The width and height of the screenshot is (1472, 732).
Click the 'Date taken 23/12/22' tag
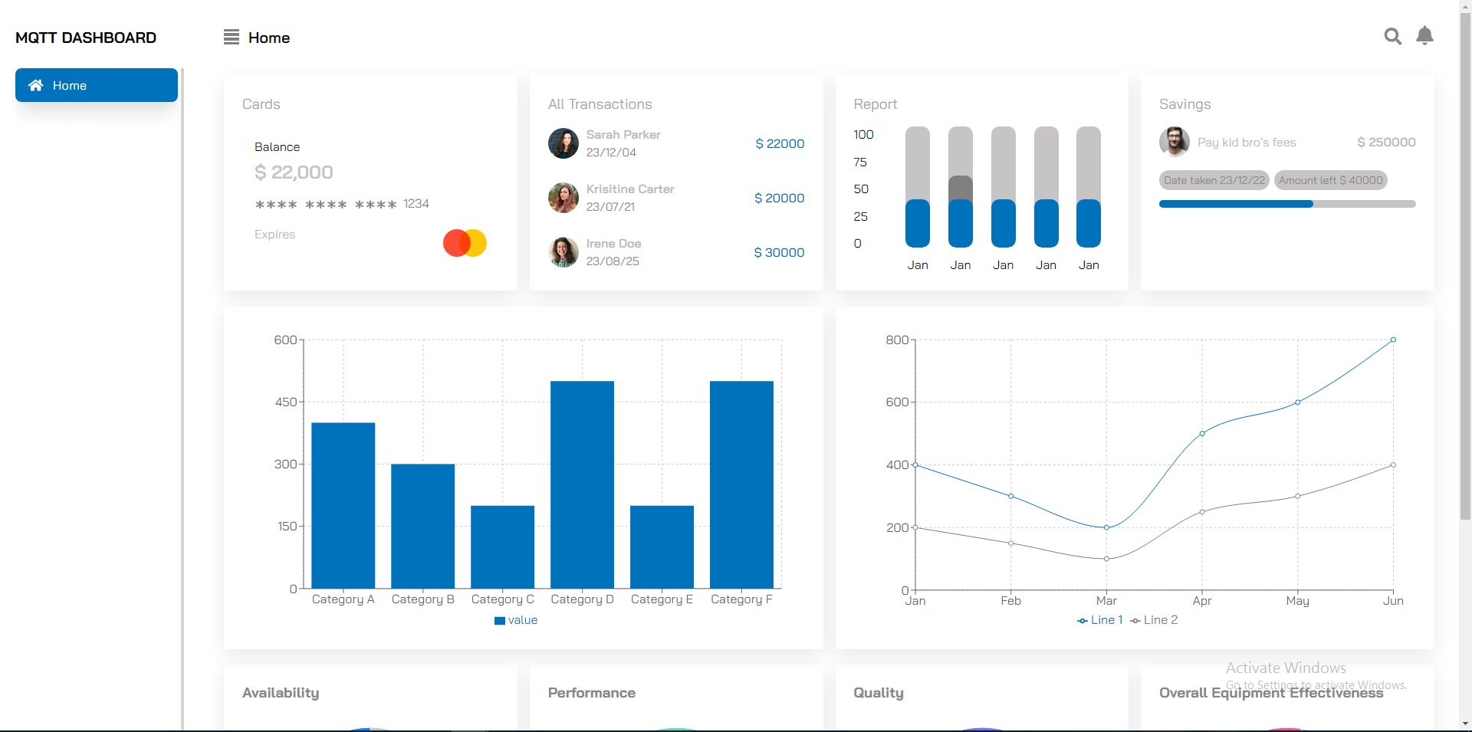1214,180
